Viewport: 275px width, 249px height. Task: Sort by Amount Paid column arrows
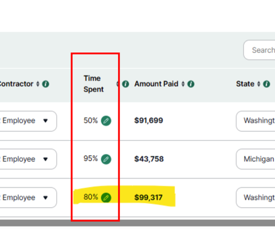click(x=183, y=84)
